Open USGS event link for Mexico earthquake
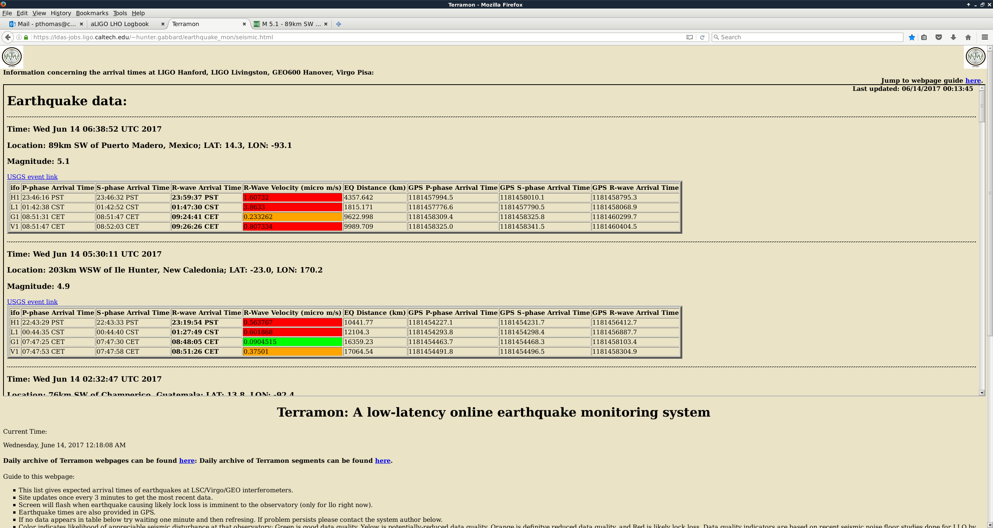 pyautogui.click(x=32, y=177)
